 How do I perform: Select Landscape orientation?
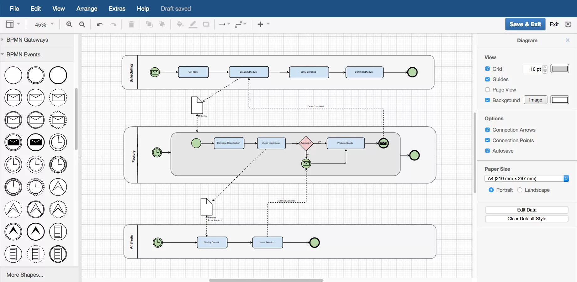coord(520,190)
